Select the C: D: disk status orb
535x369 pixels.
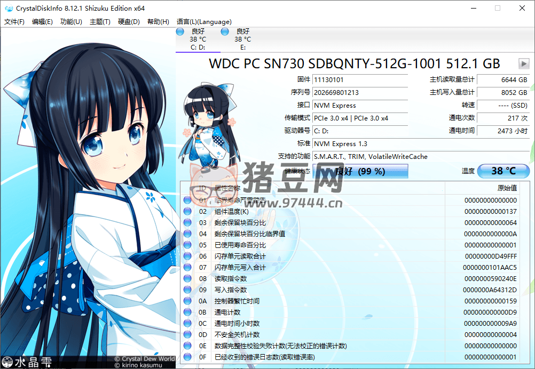[x=180, y=32]
